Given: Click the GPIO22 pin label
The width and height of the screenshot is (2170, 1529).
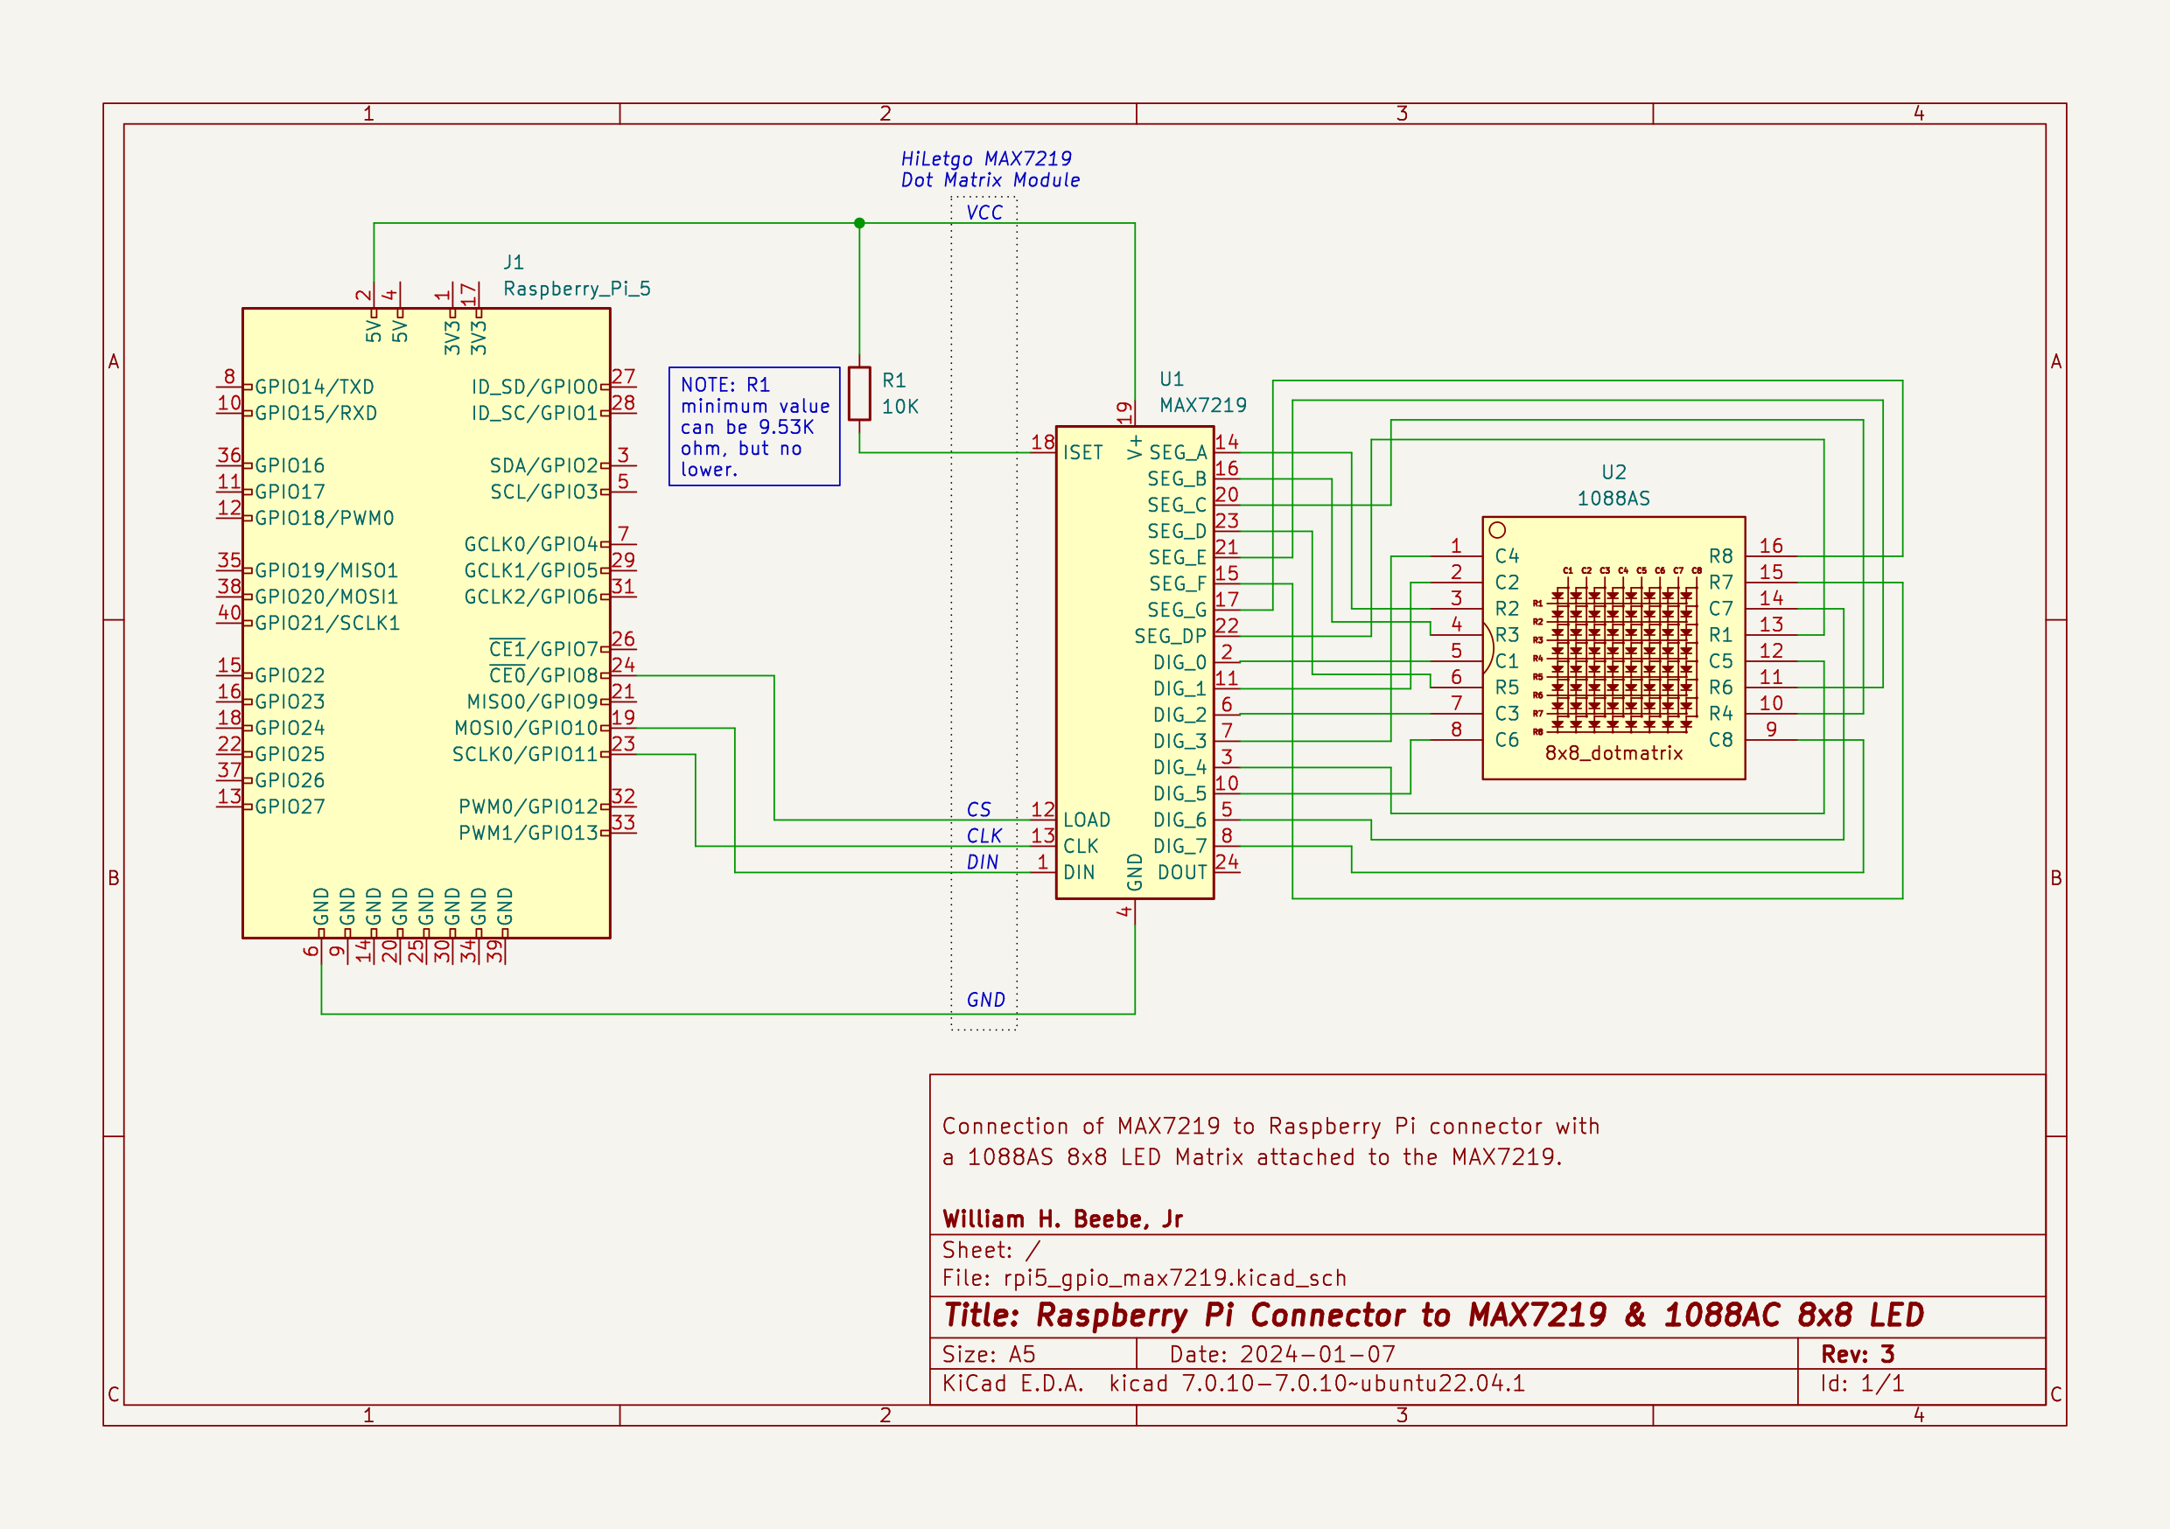Looking at the screenshot, I should pos(290,674).
